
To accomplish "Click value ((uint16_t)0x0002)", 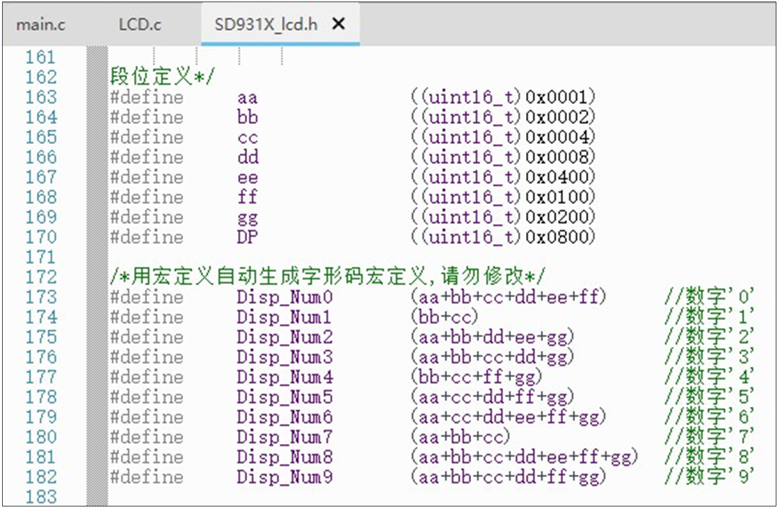I will point(502,117).
